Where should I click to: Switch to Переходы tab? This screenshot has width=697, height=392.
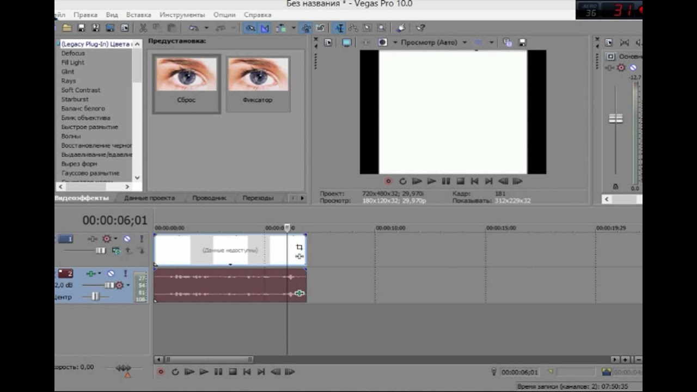click(258, 198)
